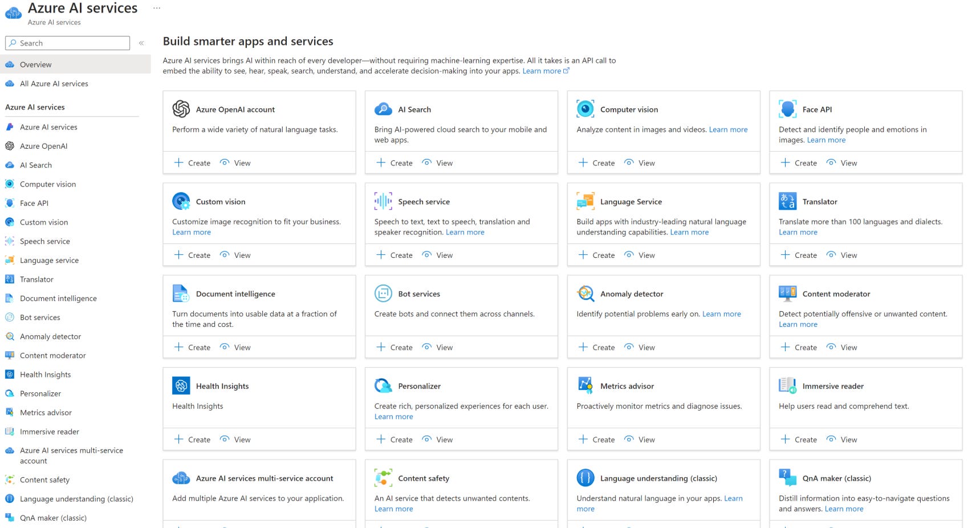Click the Face API sidebar icon
Image resolution: width=968 pixels, height=528 pixels.
10,203
